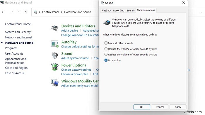Click Control Panel breadcrumb in address bar
The image size is (205, 115).
(x=50, y=12)
